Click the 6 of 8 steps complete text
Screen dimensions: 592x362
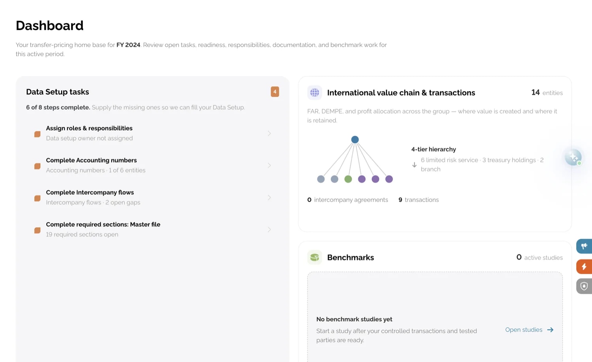[58, 107]
